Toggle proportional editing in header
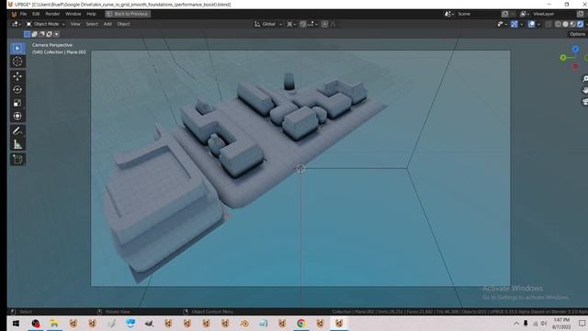 [x=324, y=24]
